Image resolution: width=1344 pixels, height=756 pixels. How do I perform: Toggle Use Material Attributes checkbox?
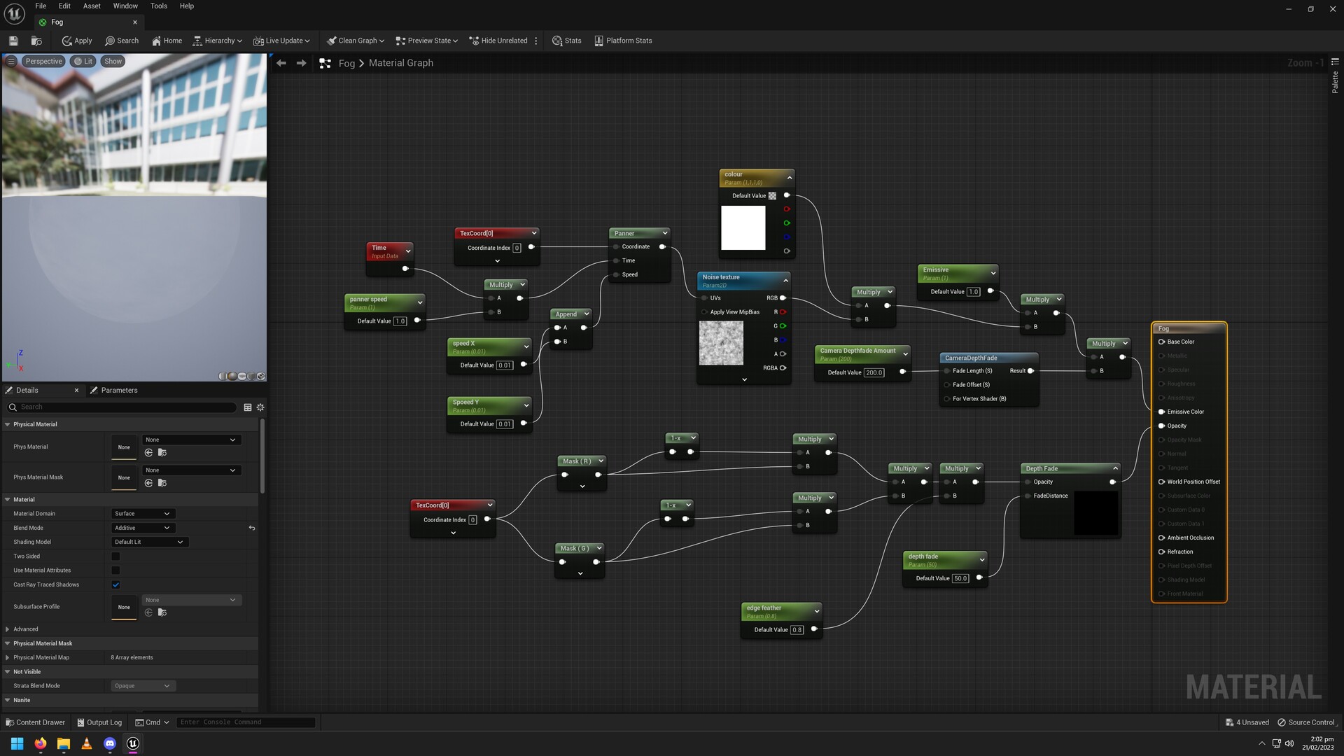[115, 570]
